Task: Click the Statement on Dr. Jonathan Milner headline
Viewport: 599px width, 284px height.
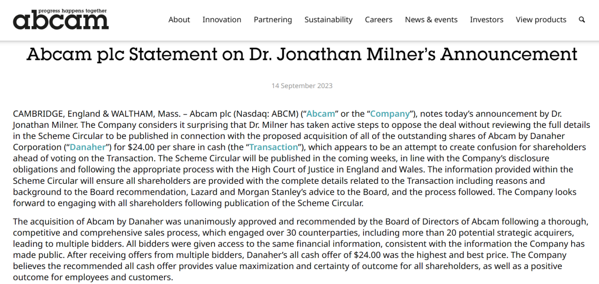Action: [x=302, y=54]
